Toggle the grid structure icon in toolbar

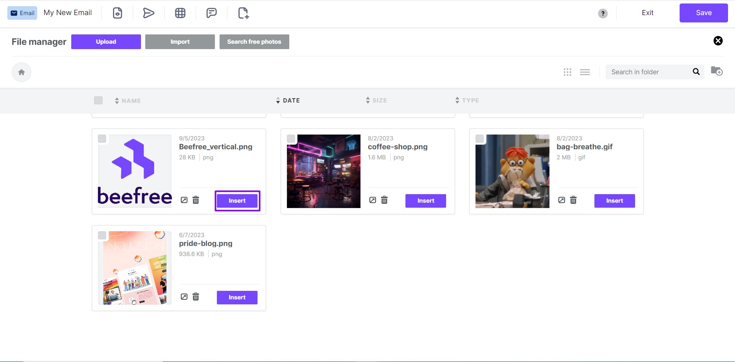(180, 13)
